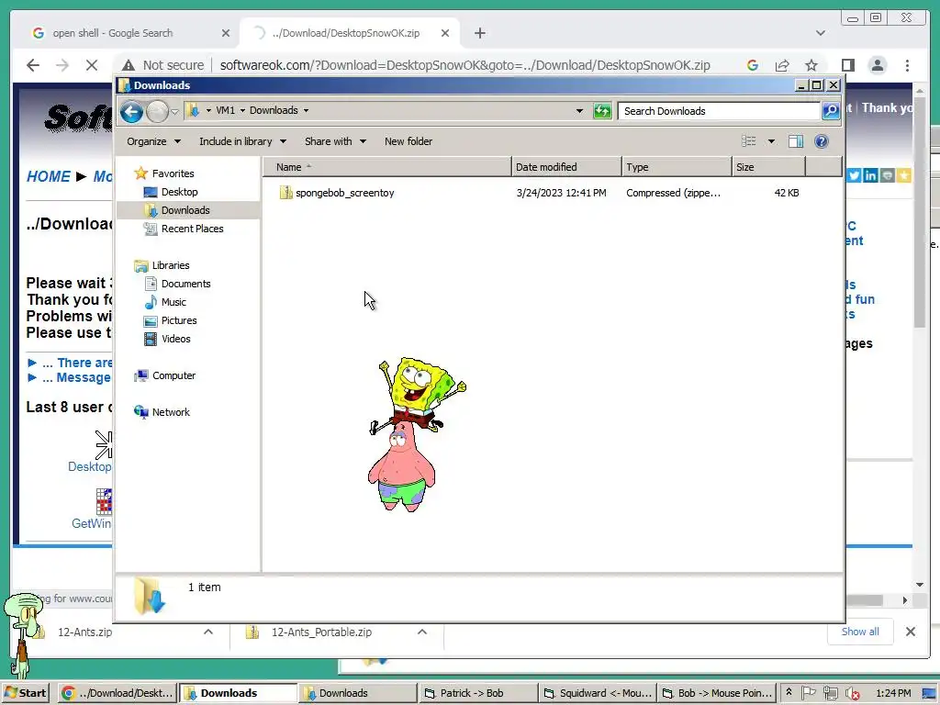Select Downloads in Favorites

(x=185, y=210)
